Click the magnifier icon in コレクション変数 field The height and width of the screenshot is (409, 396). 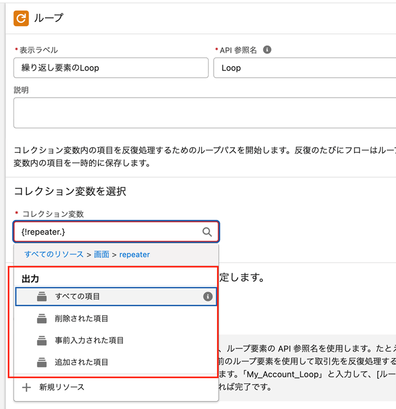click(x=207, y=232)
